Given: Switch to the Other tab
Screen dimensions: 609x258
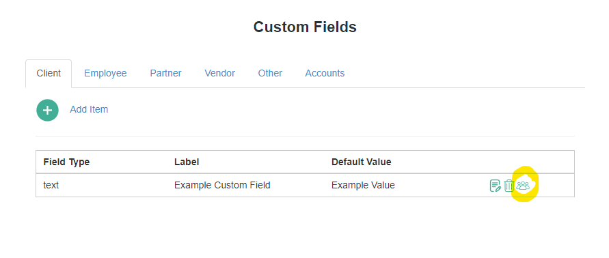Looking at the screenshot, I should coord(270,73).
